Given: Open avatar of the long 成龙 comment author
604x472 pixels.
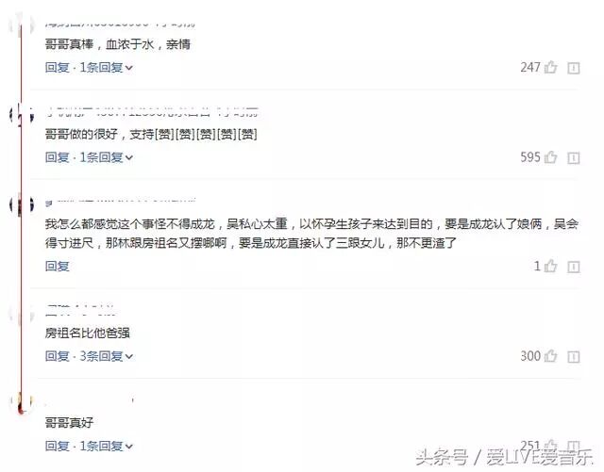Looking at the screenshot, I should (21, 205).
